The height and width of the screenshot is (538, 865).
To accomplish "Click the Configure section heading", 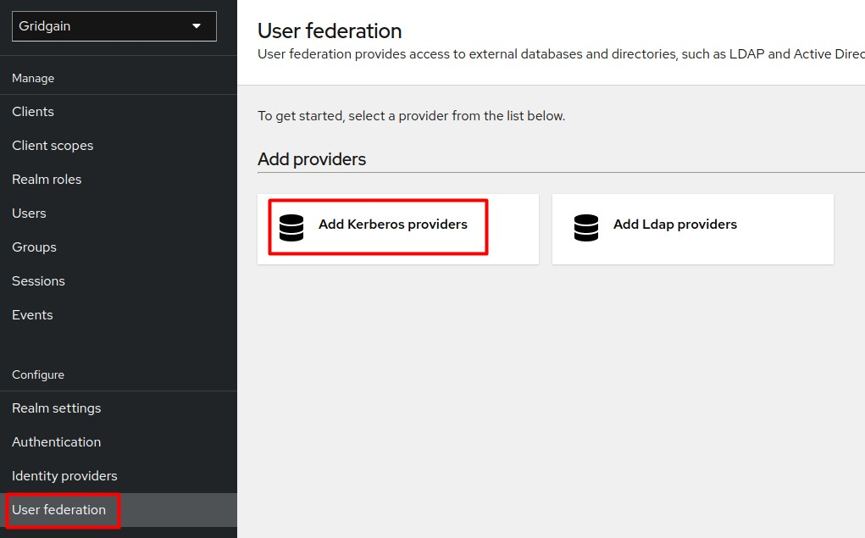I will click(38, 374).
